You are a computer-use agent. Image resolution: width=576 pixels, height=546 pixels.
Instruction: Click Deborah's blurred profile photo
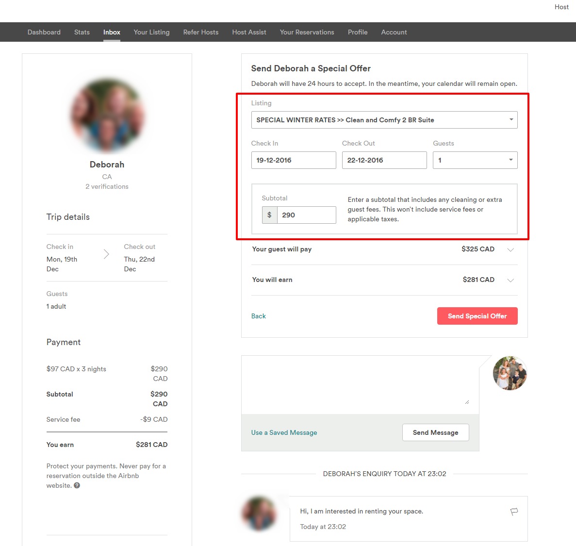107,116
